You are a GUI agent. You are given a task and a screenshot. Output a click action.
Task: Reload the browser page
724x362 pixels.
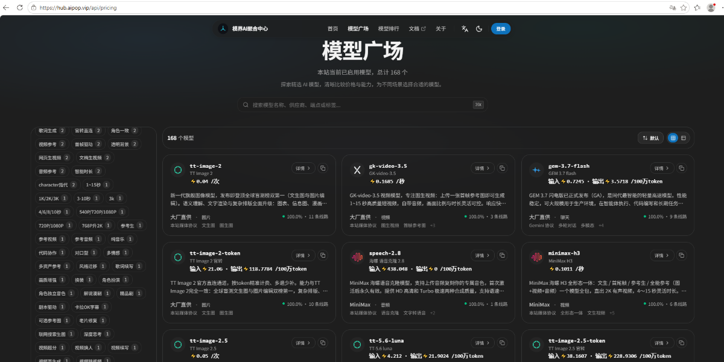(x=20, y=8)
